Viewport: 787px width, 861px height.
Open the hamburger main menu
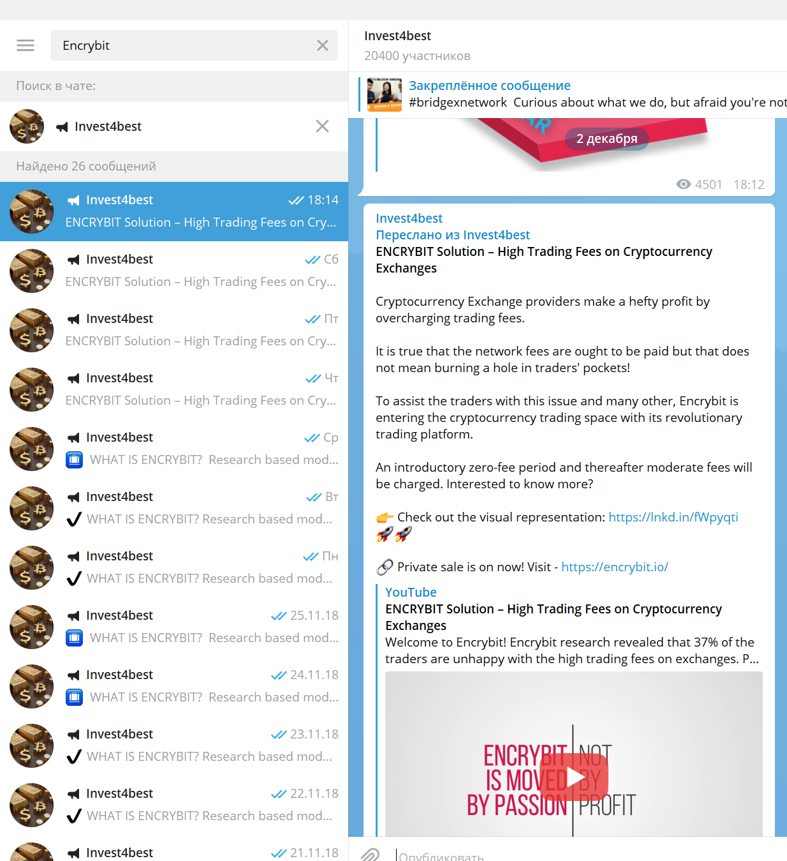[x=26, y=45]
